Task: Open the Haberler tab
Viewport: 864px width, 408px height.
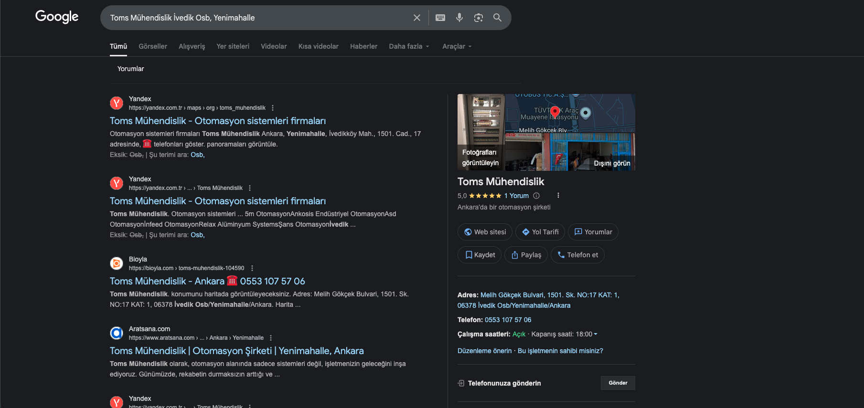Action: 363,46
